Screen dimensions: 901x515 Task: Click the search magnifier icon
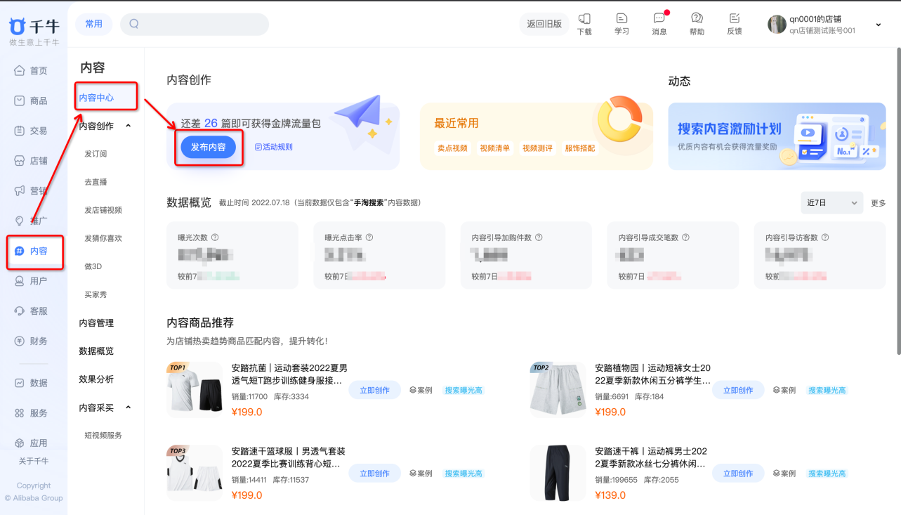pyautogui.click(x=134, y=24)
